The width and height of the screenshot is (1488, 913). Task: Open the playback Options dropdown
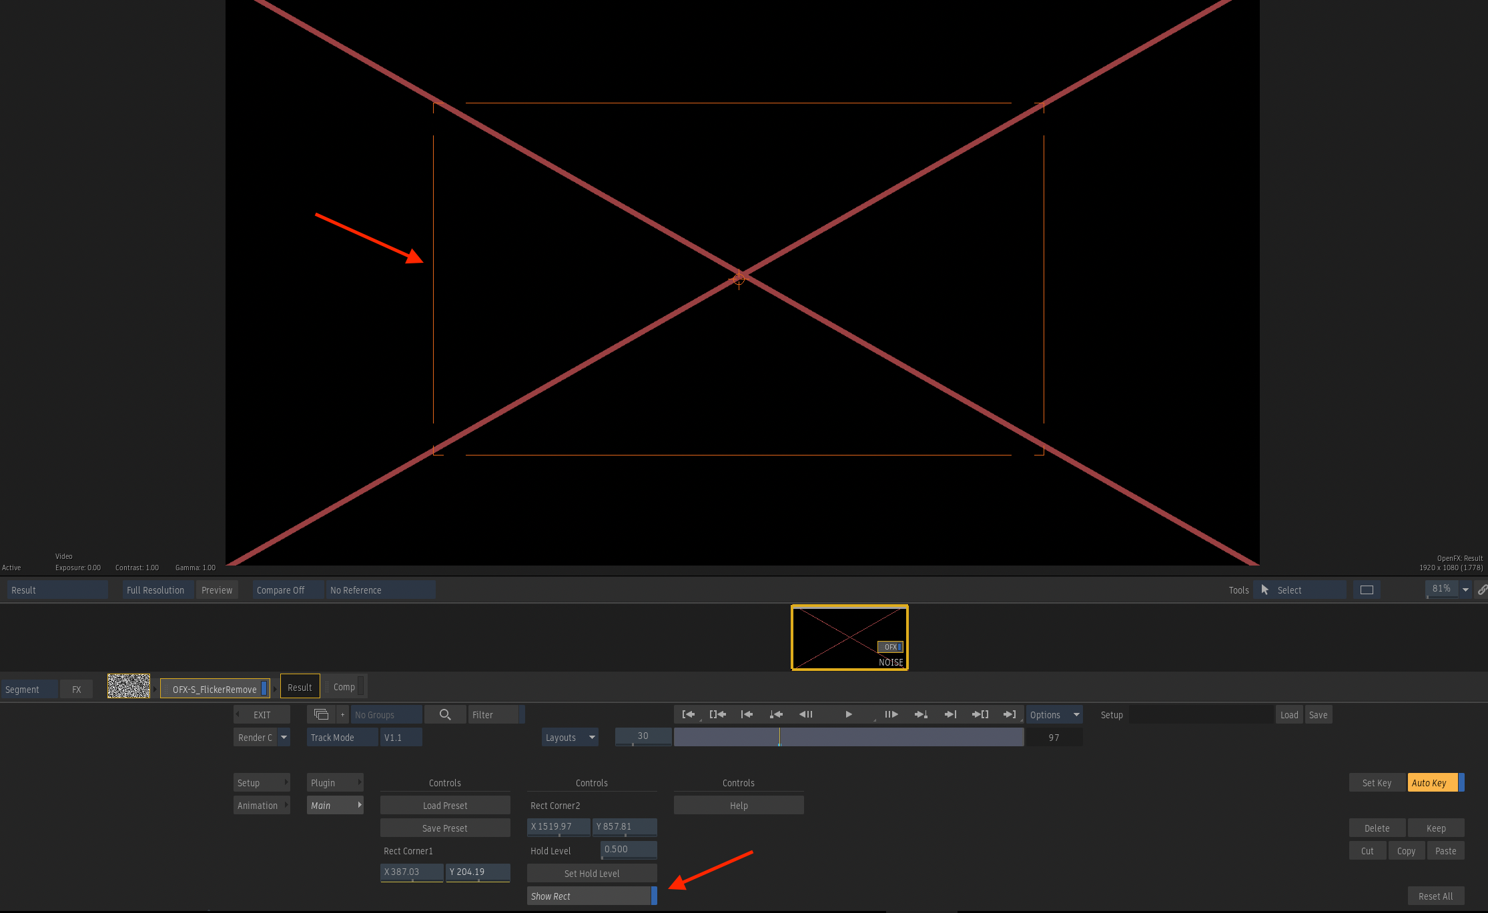pyautogui.click(x=1054, y=715)
